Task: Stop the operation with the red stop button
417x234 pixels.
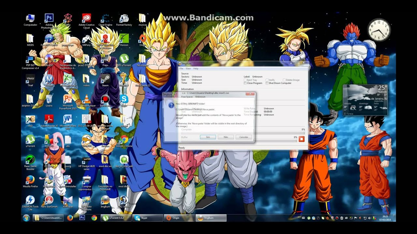Action: pos(301,139)
